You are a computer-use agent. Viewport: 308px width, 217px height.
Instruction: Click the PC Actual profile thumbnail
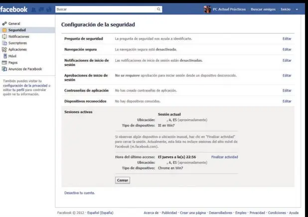(207, 9)
